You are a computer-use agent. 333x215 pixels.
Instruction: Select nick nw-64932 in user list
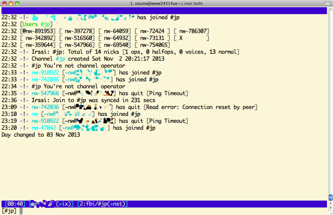pyautogui.click(x=116, y=38)
